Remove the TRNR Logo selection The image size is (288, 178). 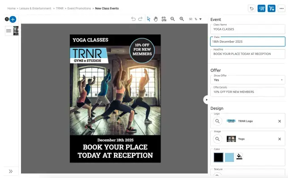(280, 121)
